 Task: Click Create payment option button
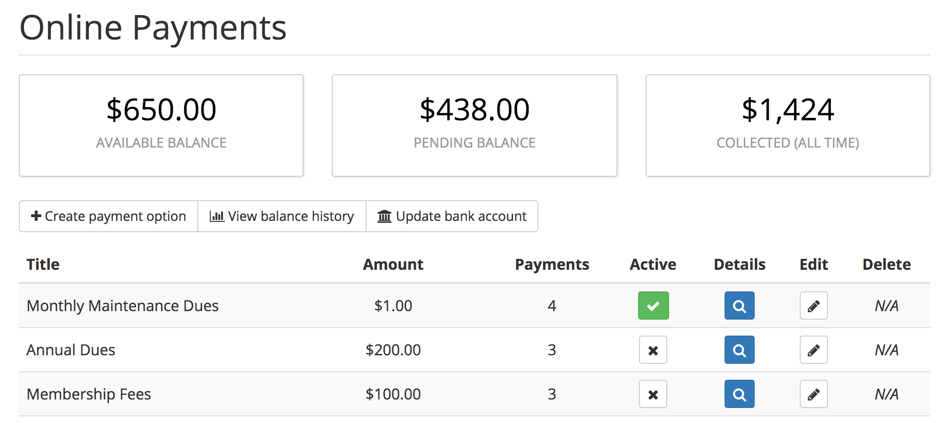click(109, 216)
